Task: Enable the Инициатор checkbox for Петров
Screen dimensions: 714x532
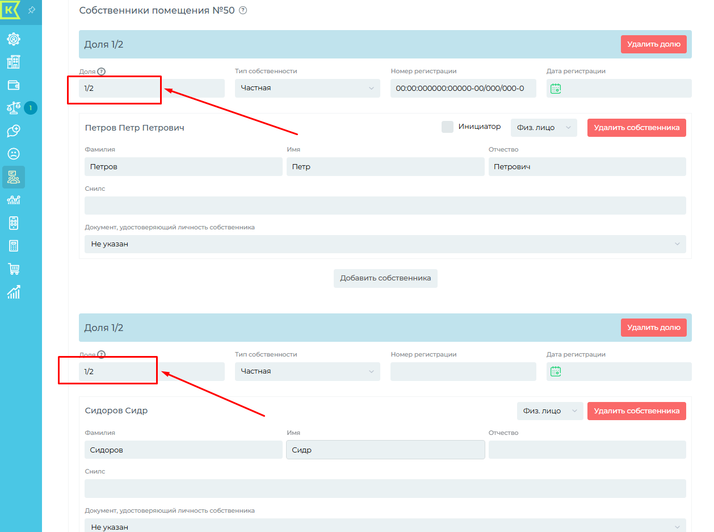Action: click(x=447, y=127)
